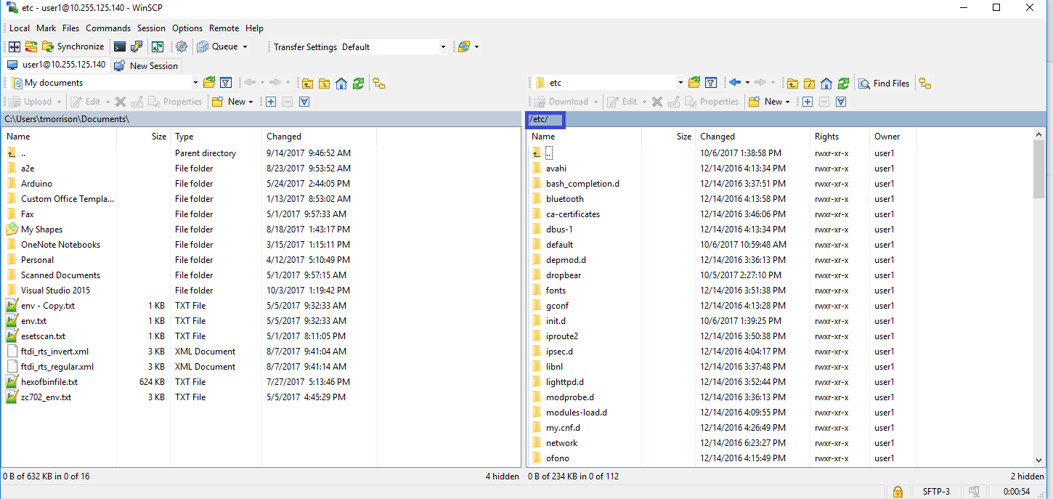Select the lighttpd.d remote folder

(x=565, y=382)
